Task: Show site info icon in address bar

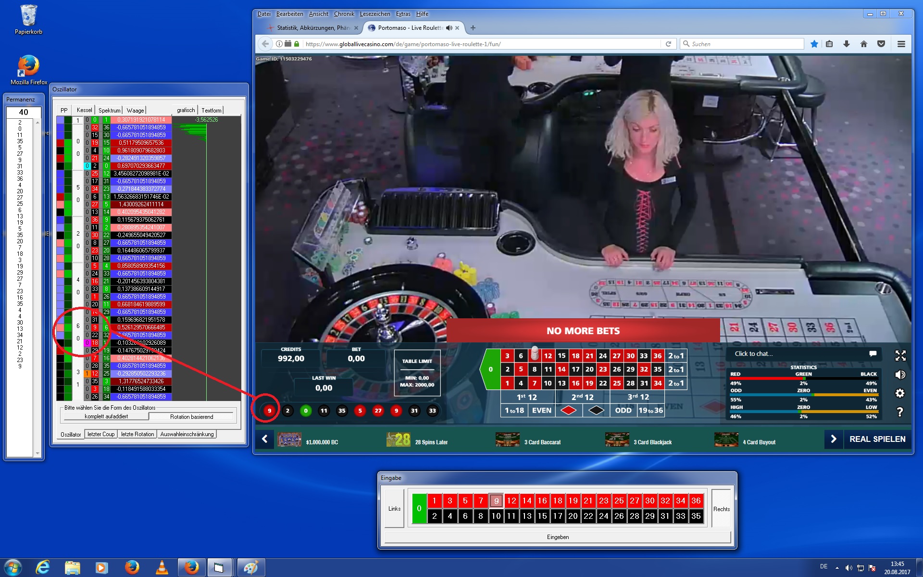Action: 279,44
